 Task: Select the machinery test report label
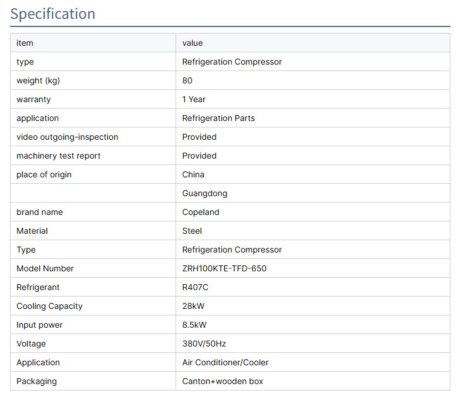coord(59,156)
